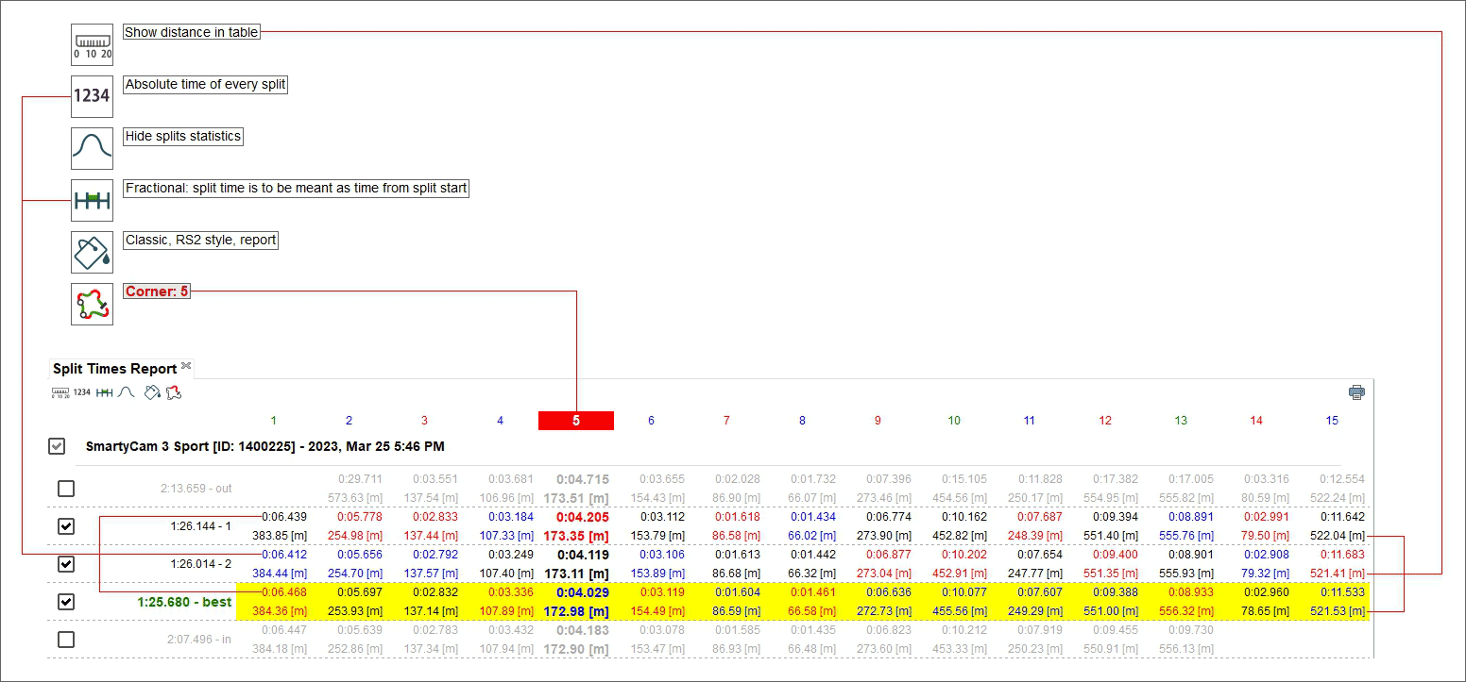Click lap label '1:26.014 - 2'
Viewport: 1466px width, 682px height.
click(x=201, y=564)
